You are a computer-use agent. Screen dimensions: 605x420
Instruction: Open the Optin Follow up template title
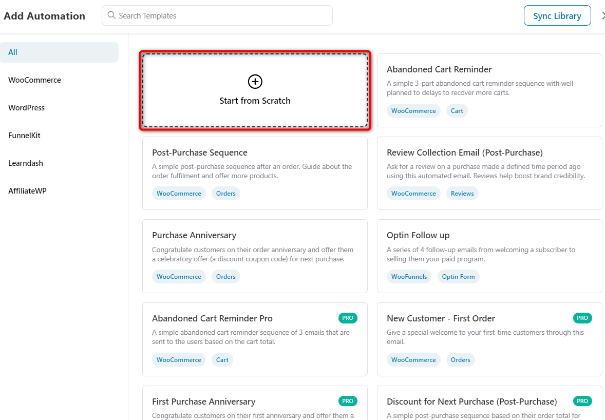pyautogui.click(x=418, y=235)
